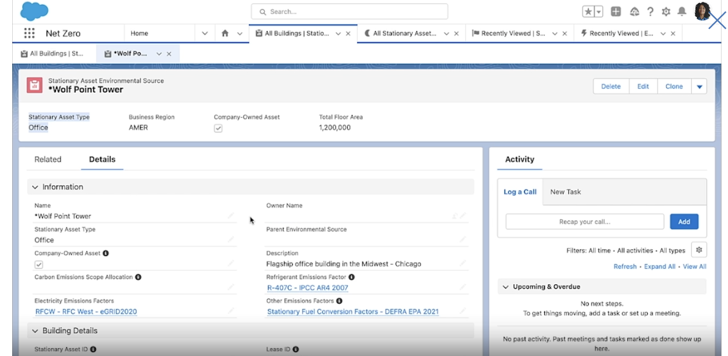Edit the Description field pencil icon
Image resolution: width=728 pixels, height=356 pixels.
(x=463, y=263)
